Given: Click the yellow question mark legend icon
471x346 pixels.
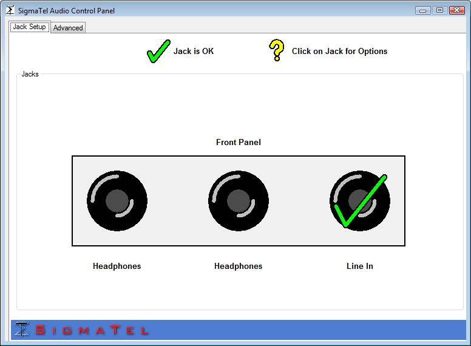Looking at the screenshot, I should (276, 50).
